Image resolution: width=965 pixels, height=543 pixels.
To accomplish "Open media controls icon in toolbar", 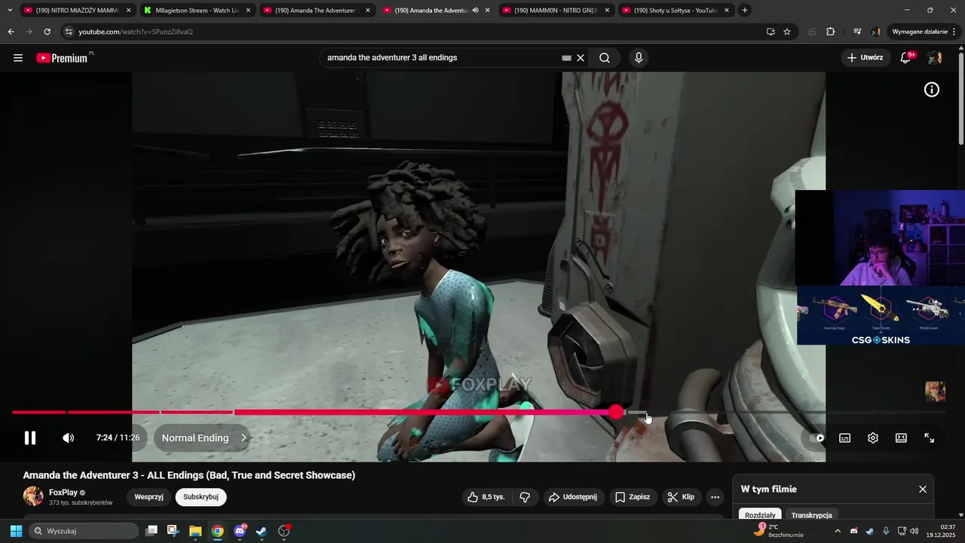I will click(x=857, y=32).
